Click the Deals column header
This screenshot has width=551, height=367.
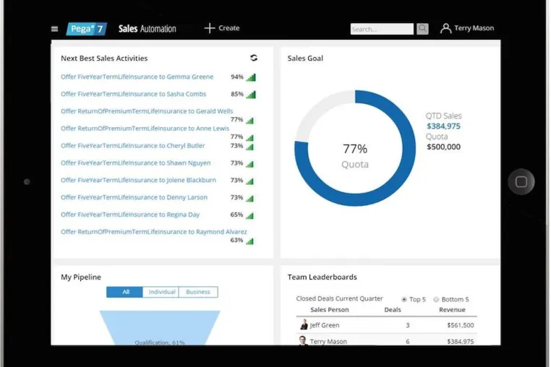(x=393, y=310)
